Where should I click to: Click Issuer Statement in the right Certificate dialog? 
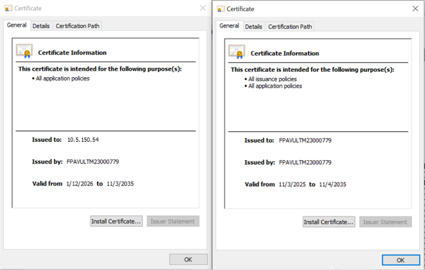386,222
